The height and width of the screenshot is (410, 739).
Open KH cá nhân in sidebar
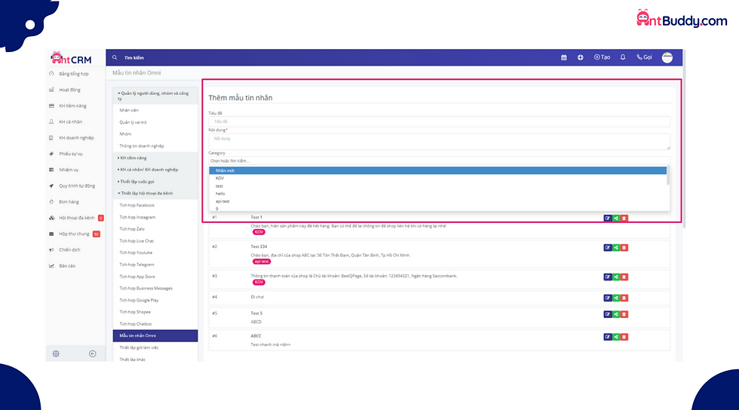tap(70, 122)
